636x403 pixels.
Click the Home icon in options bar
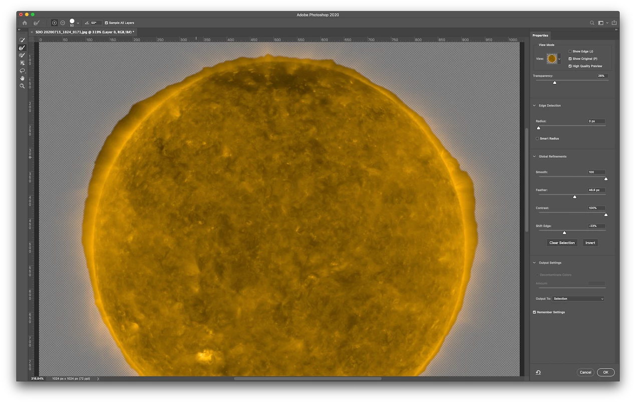pos(25,23)
